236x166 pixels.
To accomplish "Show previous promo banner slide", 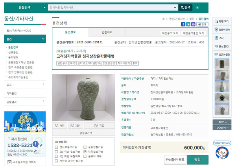I will [34, 128].
